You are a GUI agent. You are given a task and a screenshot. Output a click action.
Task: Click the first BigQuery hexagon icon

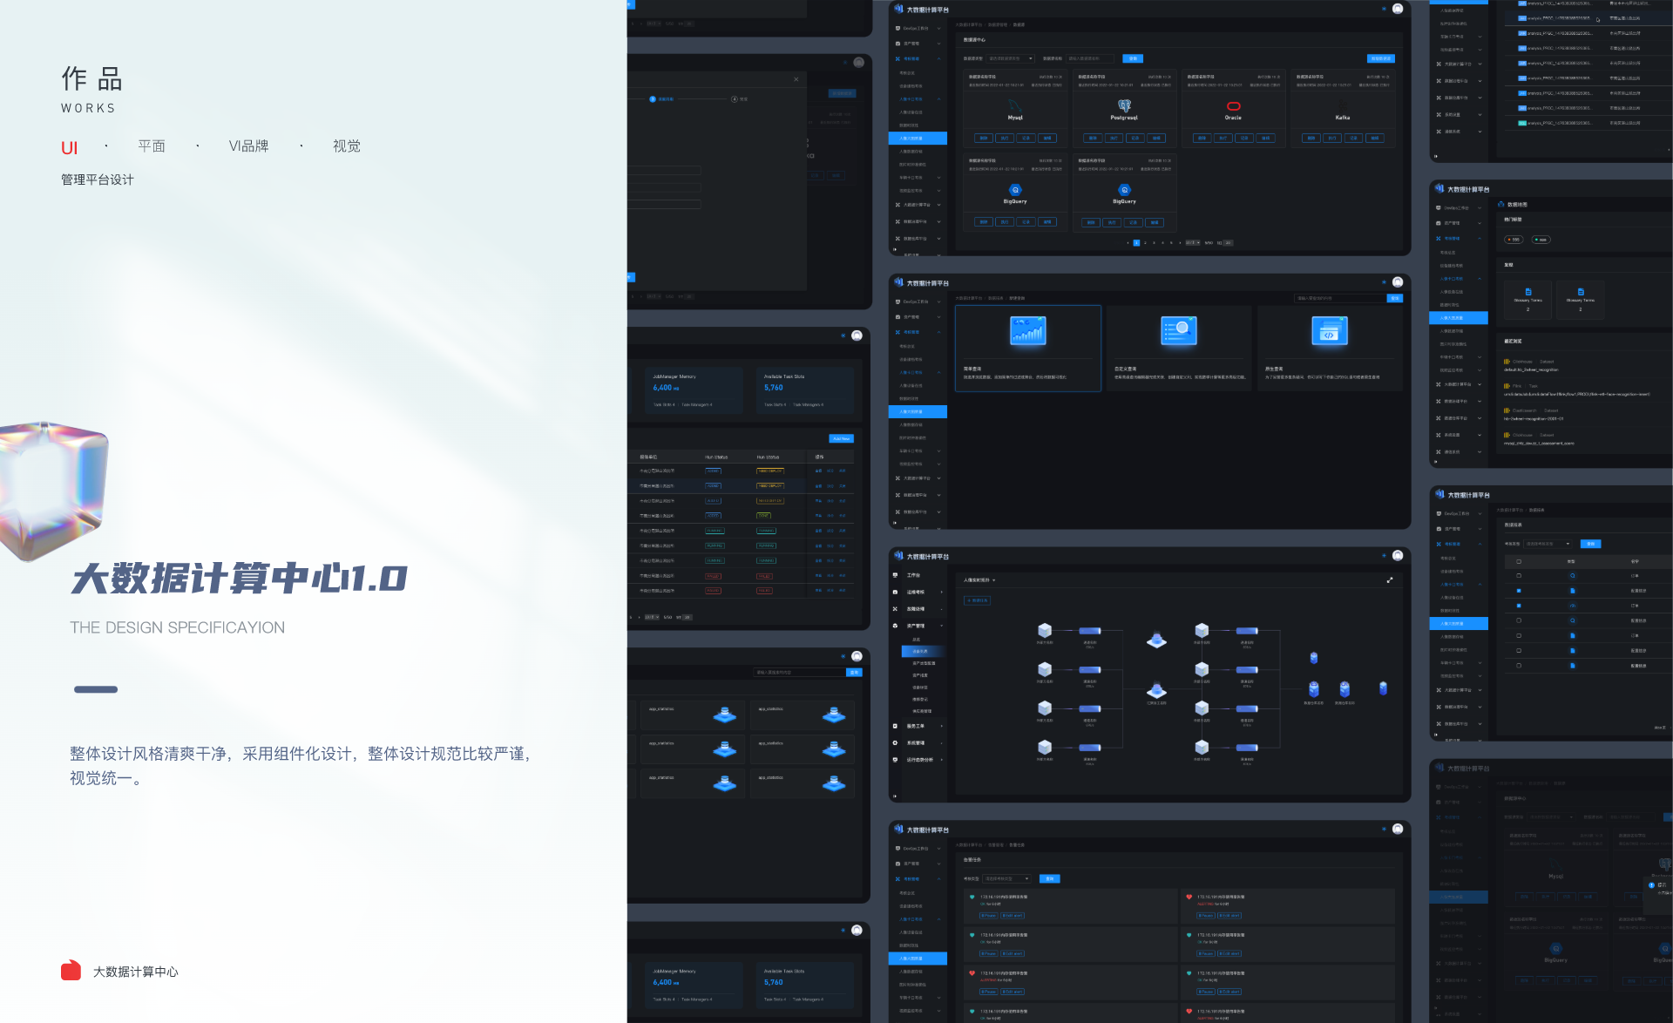point(1015,190)
